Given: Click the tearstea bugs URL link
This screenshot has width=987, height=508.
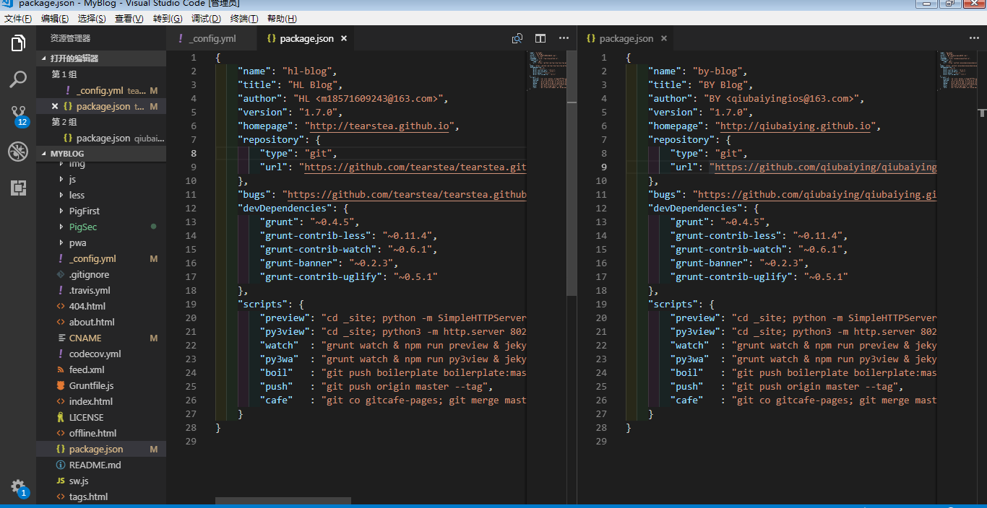Looking at the screenshot, I should pos(408,195).
